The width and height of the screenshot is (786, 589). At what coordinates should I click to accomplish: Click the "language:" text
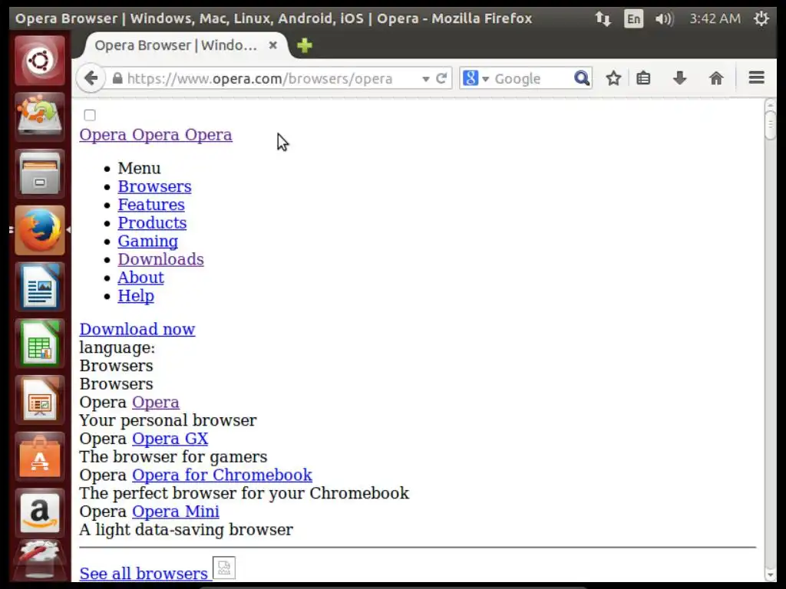[x=117, y=347]
